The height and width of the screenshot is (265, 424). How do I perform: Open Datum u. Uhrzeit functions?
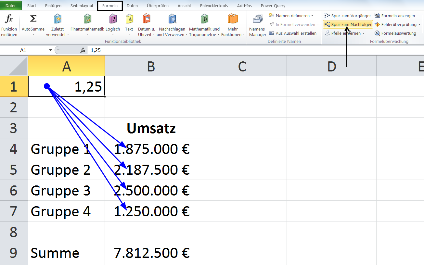147,25
